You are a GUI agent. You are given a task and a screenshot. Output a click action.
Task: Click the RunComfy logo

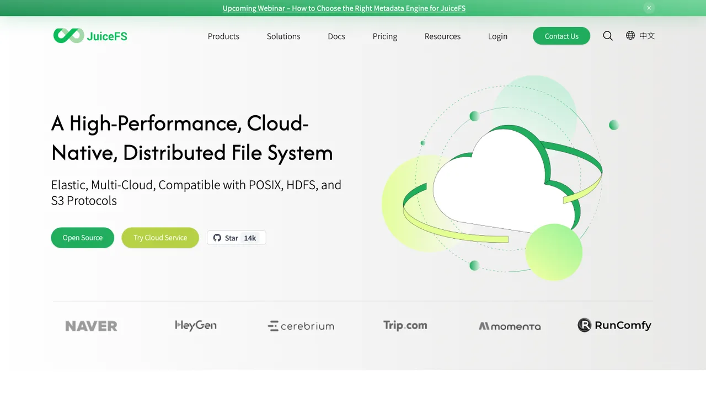tap(614, 325)
